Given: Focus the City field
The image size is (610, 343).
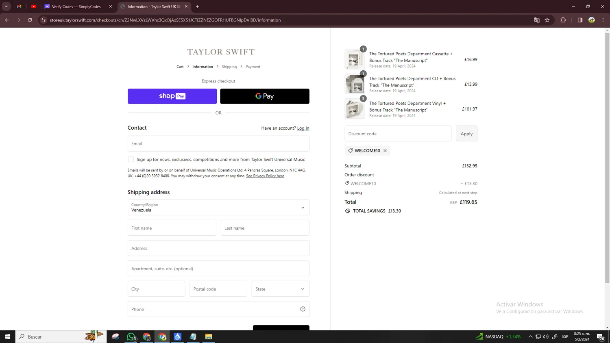Looking at the screenshot, I should click(x=157, y=289).
